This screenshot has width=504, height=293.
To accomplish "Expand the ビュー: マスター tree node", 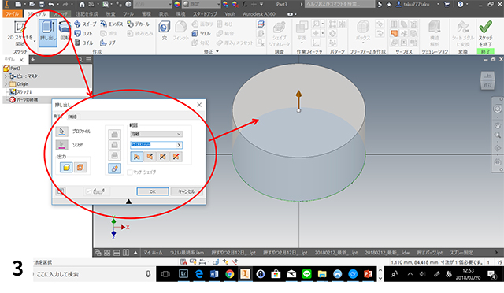I will click(x=6, y=76).
